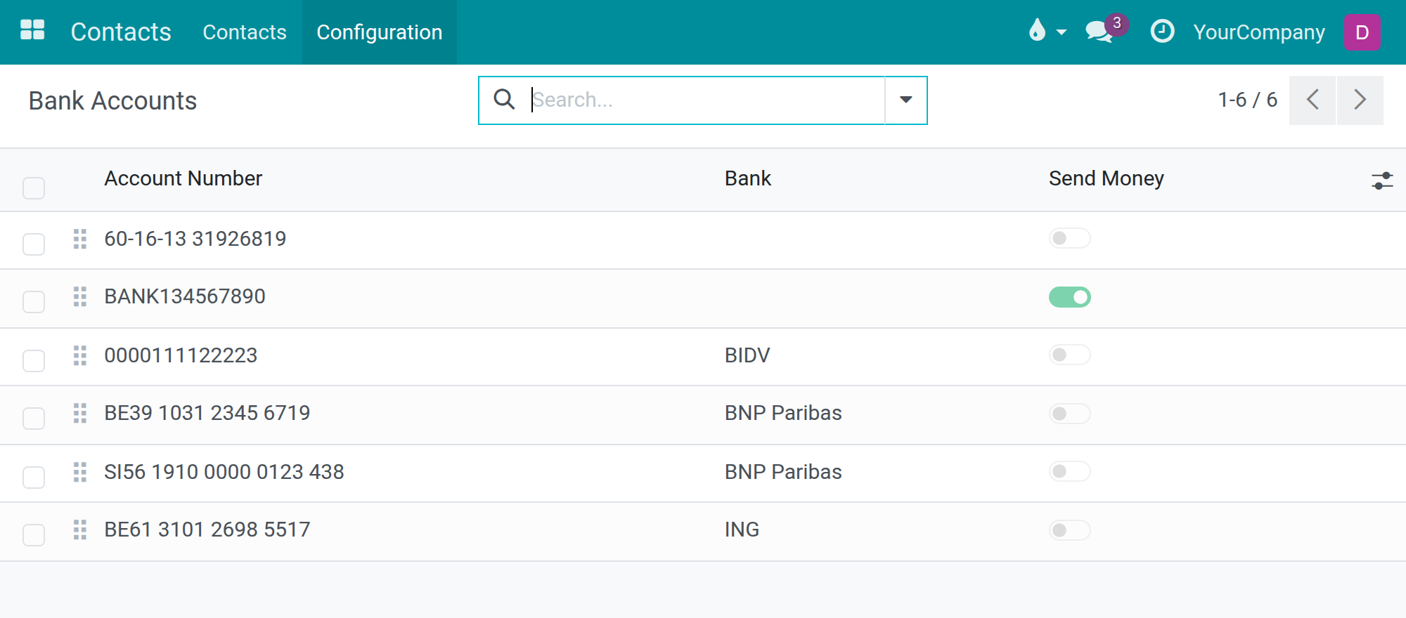Click the 1-6 / 6 pager counter
1406x618 pixels.
(x=1248, y=100)
